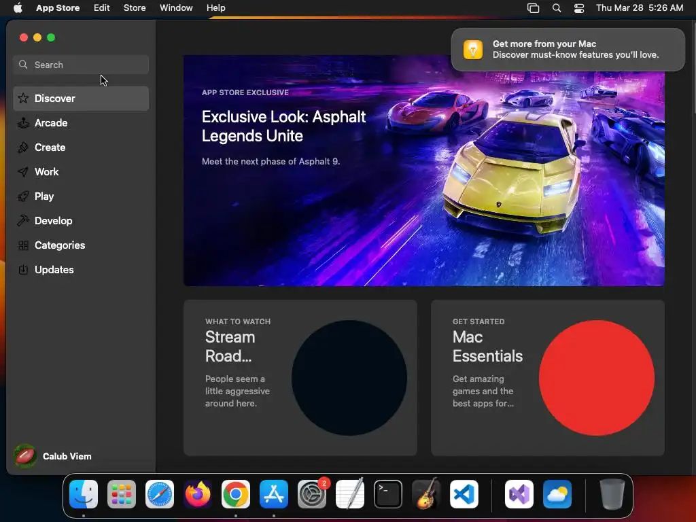Click the Play rocket icon
Screen dimensions: 696x522
[x=23, y=196]
